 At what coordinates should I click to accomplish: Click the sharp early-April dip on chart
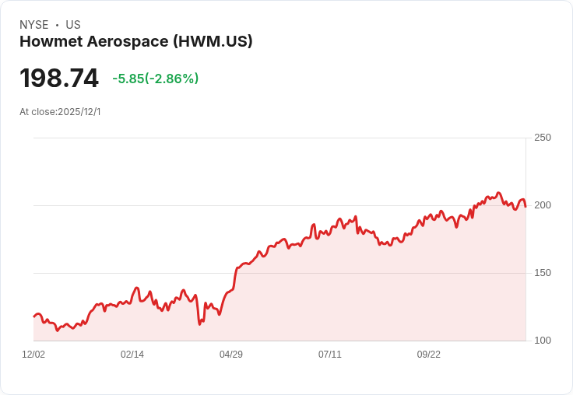click(x=199, y=323)
